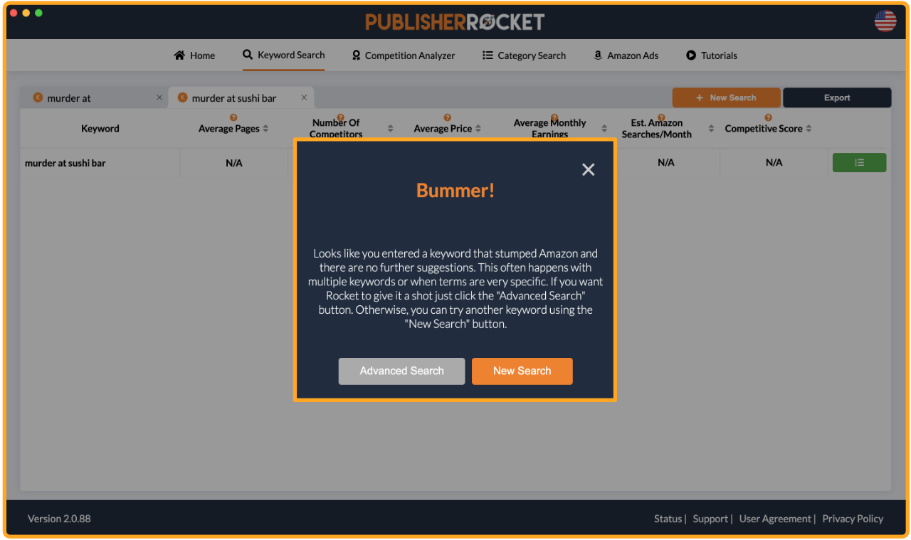911x540 pixels.
Task: Click the green list icon in the results row
Action: pos(859,163)
